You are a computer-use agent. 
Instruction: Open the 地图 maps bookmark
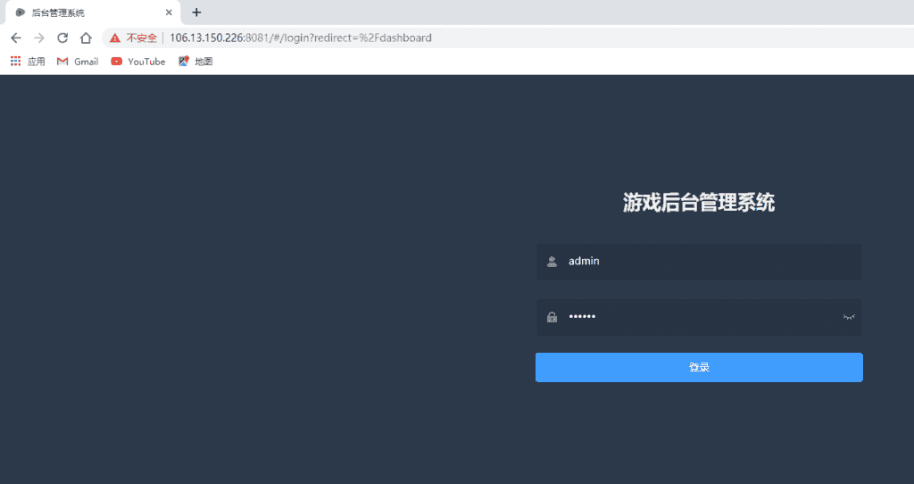[x=195, y=62]
